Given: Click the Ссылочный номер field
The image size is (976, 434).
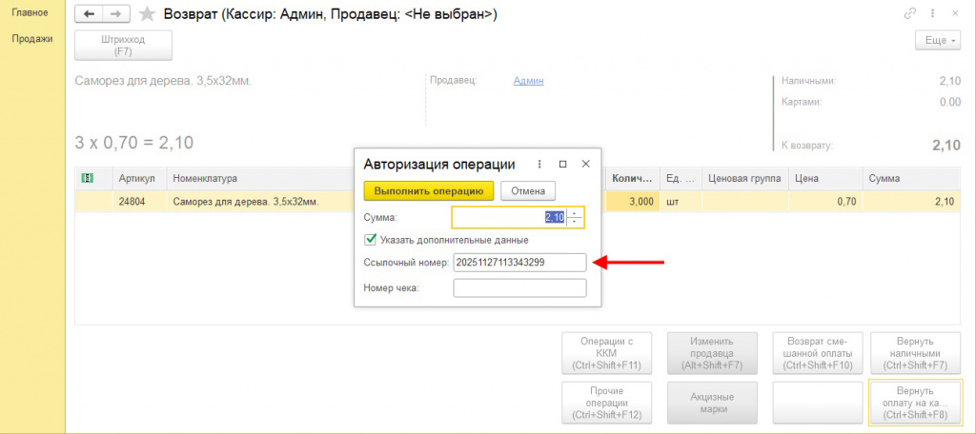Looking at the screenshot, I should (519, 263).
